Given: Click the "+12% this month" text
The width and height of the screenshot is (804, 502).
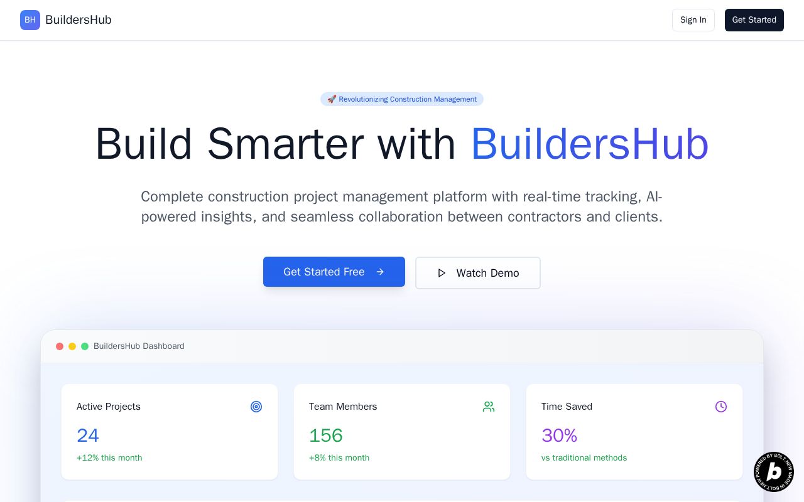Looking at the screenshot, I should pyautogui.click(x=109, y=458).
